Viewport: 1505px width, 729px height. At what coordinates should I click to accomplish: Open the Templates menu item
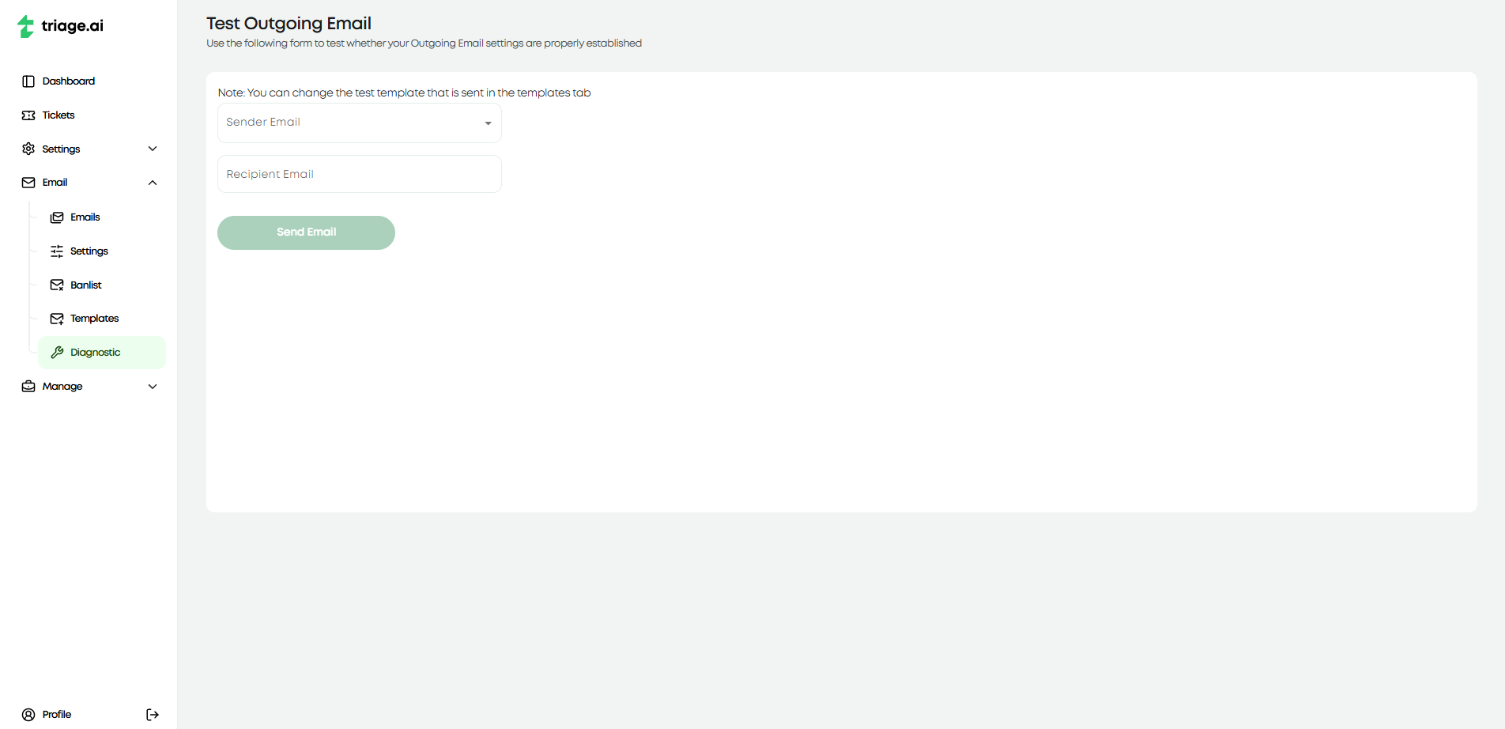pyautogui.click(x=94, y=318)
